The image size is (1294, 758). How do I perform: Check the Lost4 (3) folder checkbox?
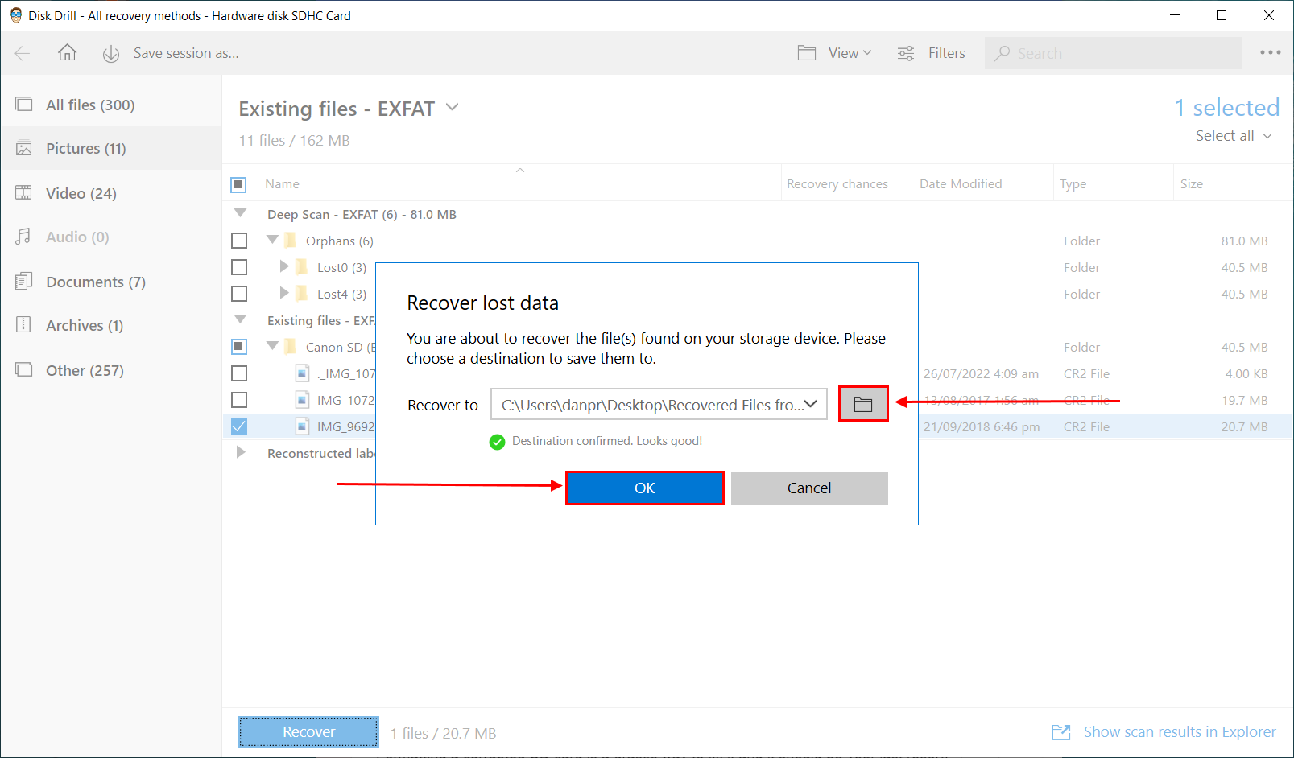(x=239, y=294)
